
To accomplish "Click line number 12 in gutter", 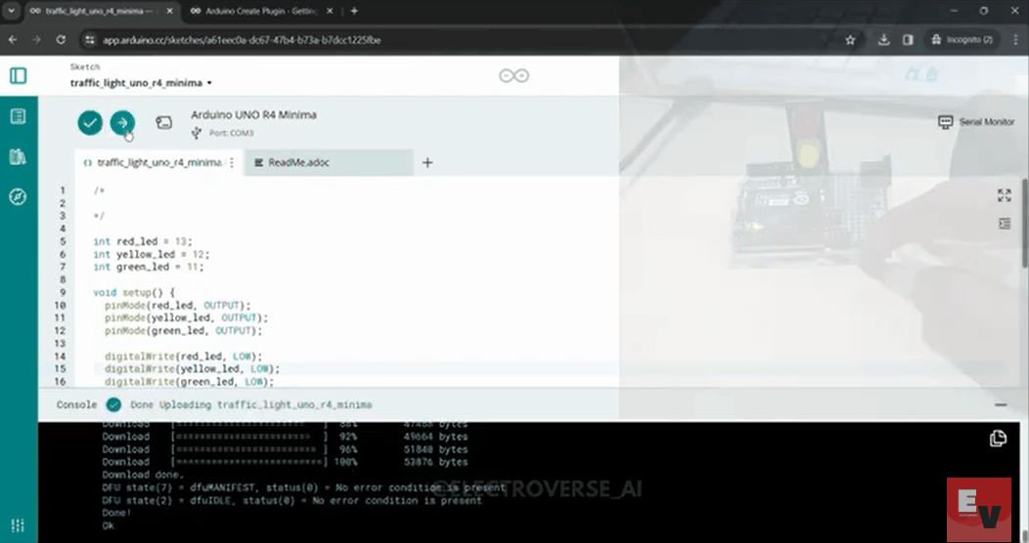I will 60,331.
